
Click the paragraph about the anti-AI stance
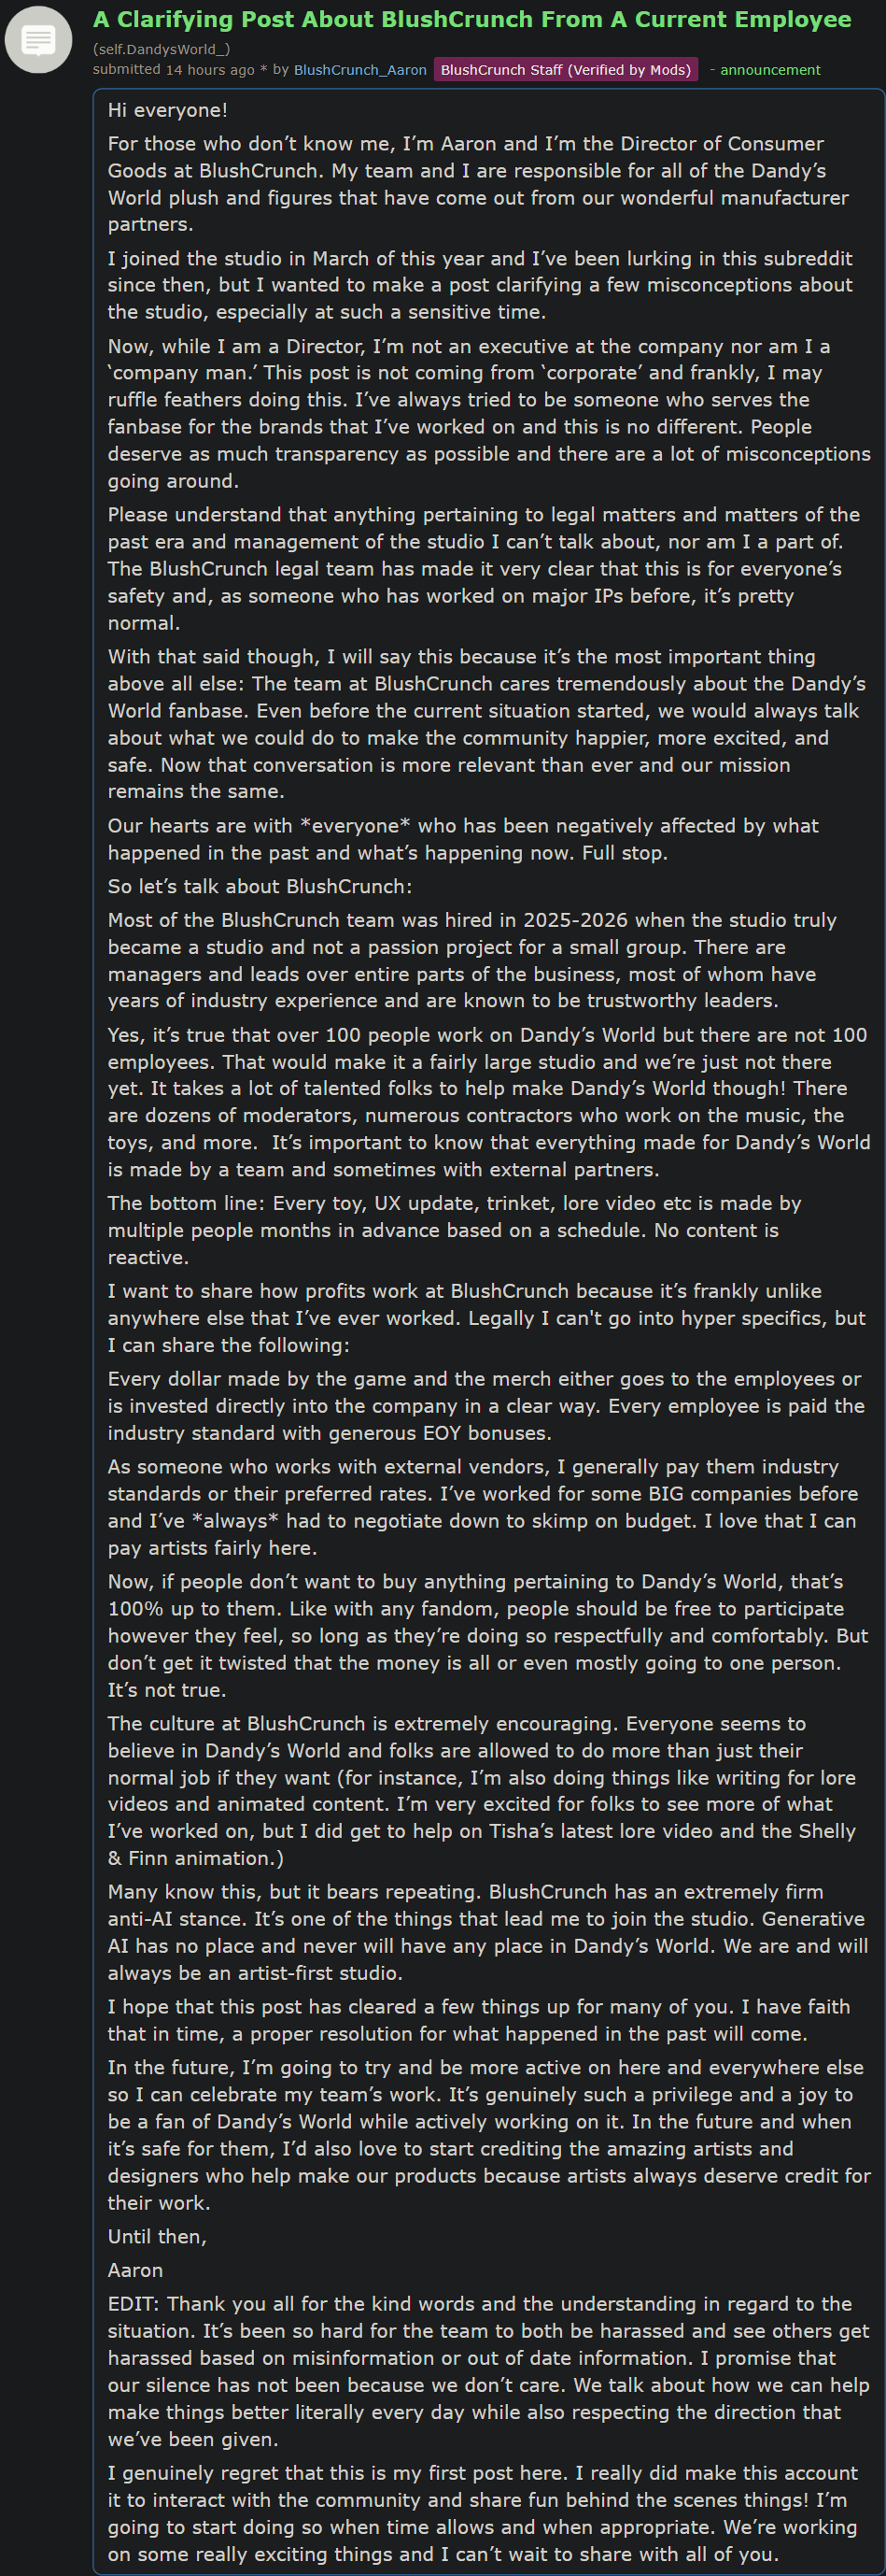click(486, 1932)
